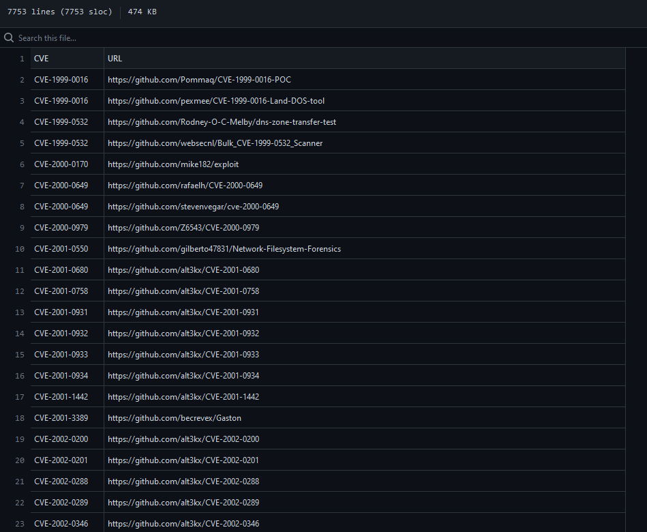Click the CVE-2001-3389 cell

[61, 418]
